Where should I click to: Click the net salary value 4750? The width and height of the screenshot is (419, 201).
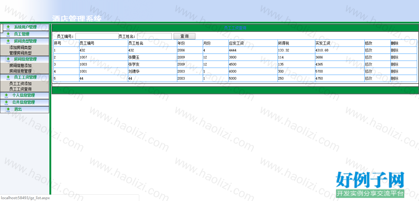(319, 78)
